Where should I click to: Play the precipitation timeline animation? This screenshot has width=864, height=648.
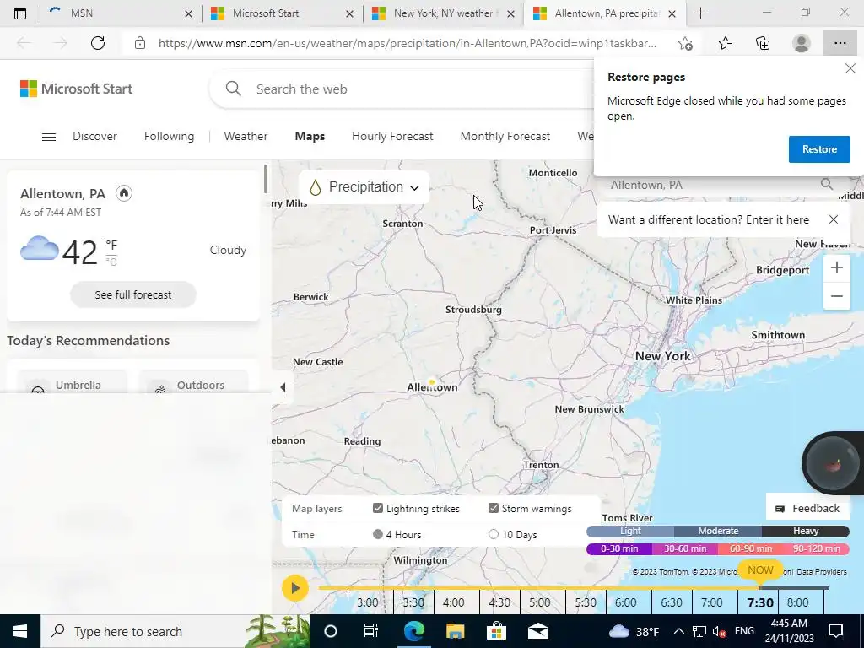(294, 588)
